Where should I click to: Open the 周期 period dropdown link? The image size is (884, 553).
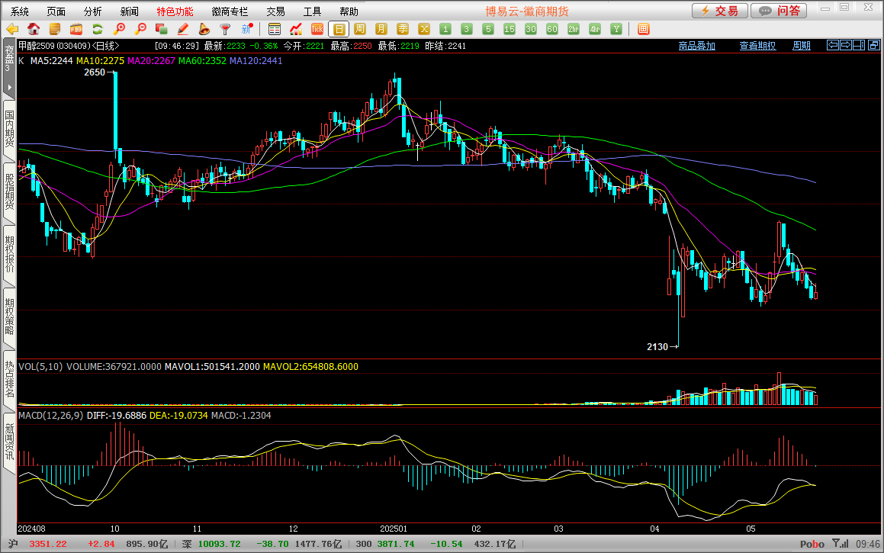802,46
